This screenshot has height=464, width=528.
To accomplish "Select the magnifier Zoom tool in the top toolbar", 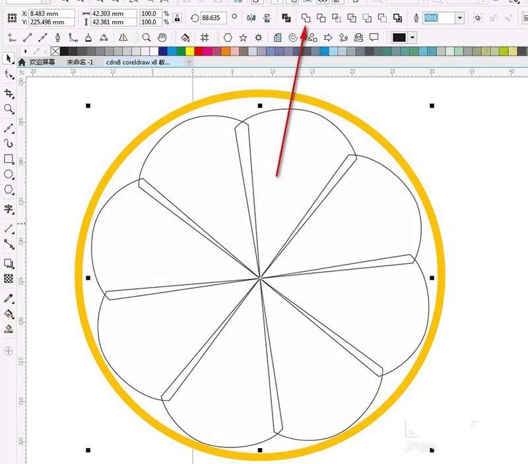I will (x=146, y=38).
